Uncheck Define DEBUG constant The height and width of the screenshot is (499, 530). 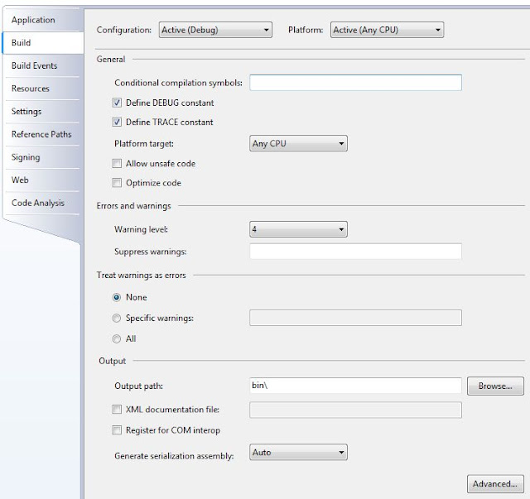117,103
